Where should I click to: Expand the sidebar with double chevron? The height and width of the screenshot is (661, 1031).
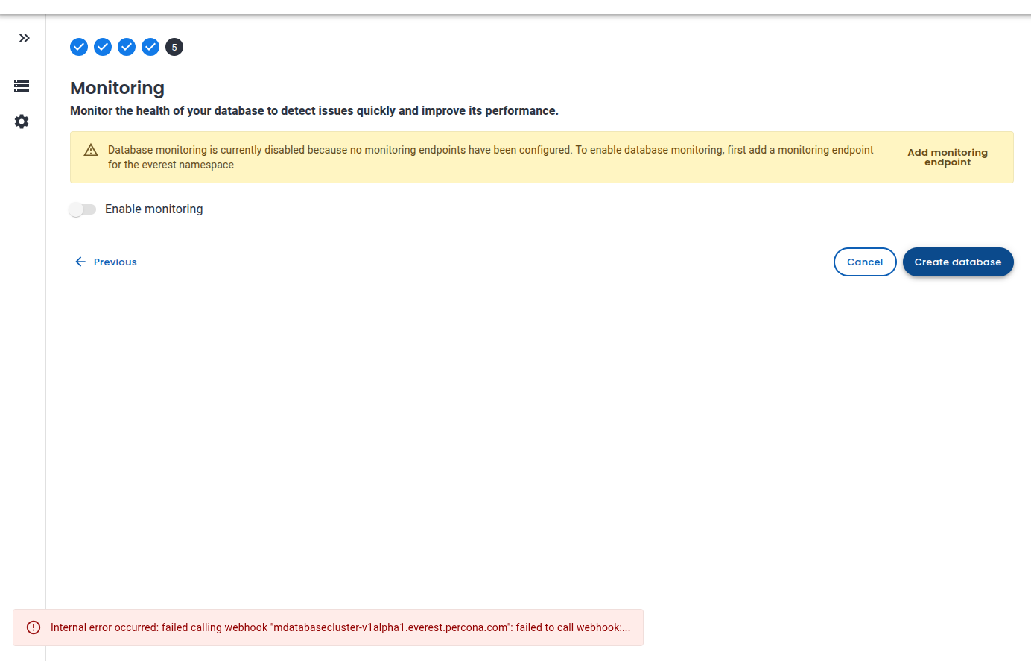[25, 38]
